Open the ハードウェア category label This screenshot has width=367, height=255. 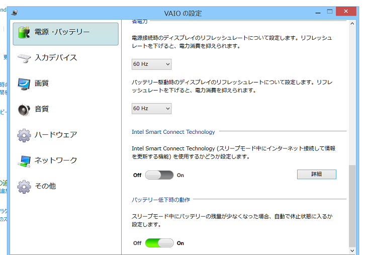click(56, 135)
